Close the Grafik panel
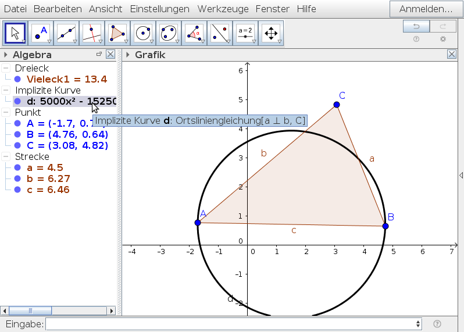 tap(452, 55)
